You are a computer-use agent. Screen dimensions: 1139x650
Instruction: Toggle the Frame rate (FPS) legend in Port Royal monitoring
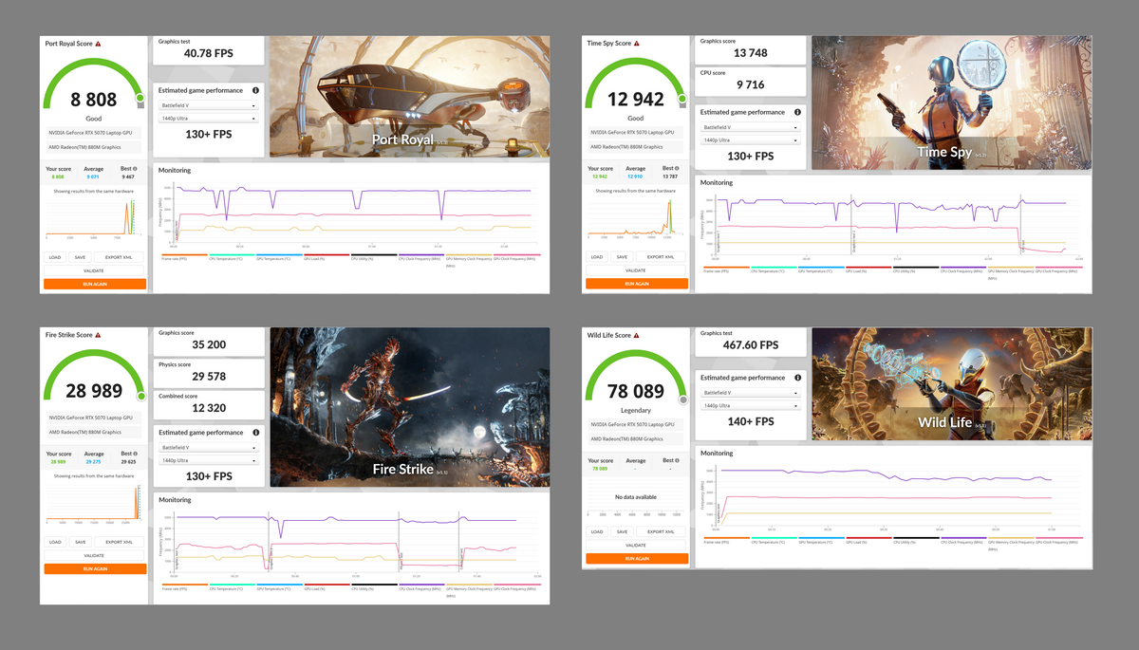pyautogui.click(x=184, y=255)
